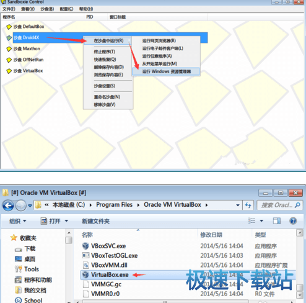
Task: Expand the Oracle VM VirtualBox breadcrumb arrow
Action: point(206,205)
